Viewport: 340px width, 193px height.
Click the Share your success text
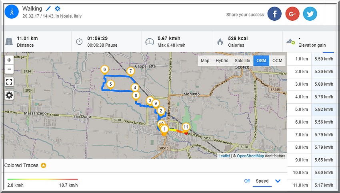pyautogui.click(x=245, y=15)
